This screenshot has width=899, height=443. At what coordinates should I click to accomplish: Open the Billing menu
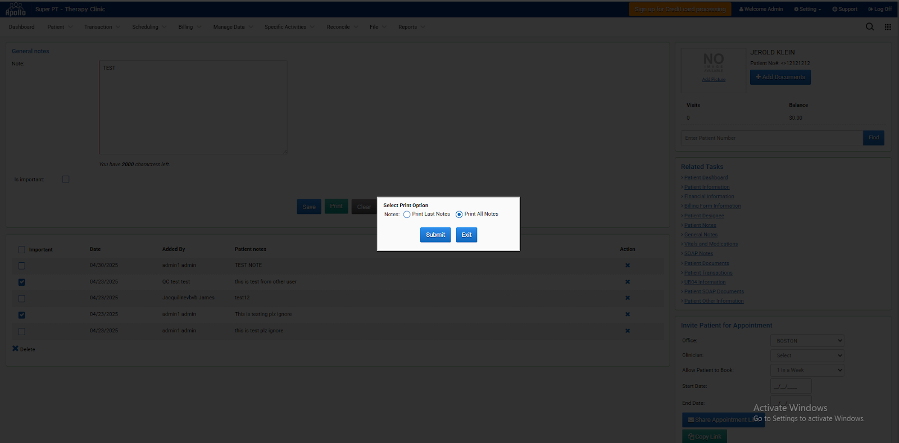(x=186, y=27)
